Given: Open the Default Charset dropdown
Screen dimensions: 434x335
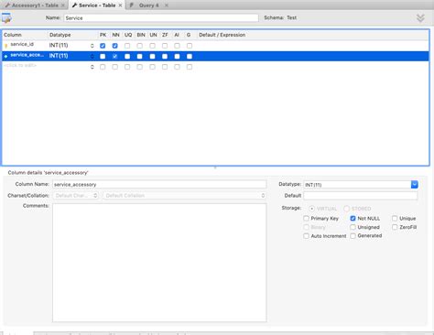Looking at the screenshot, I should coord(76,196).
